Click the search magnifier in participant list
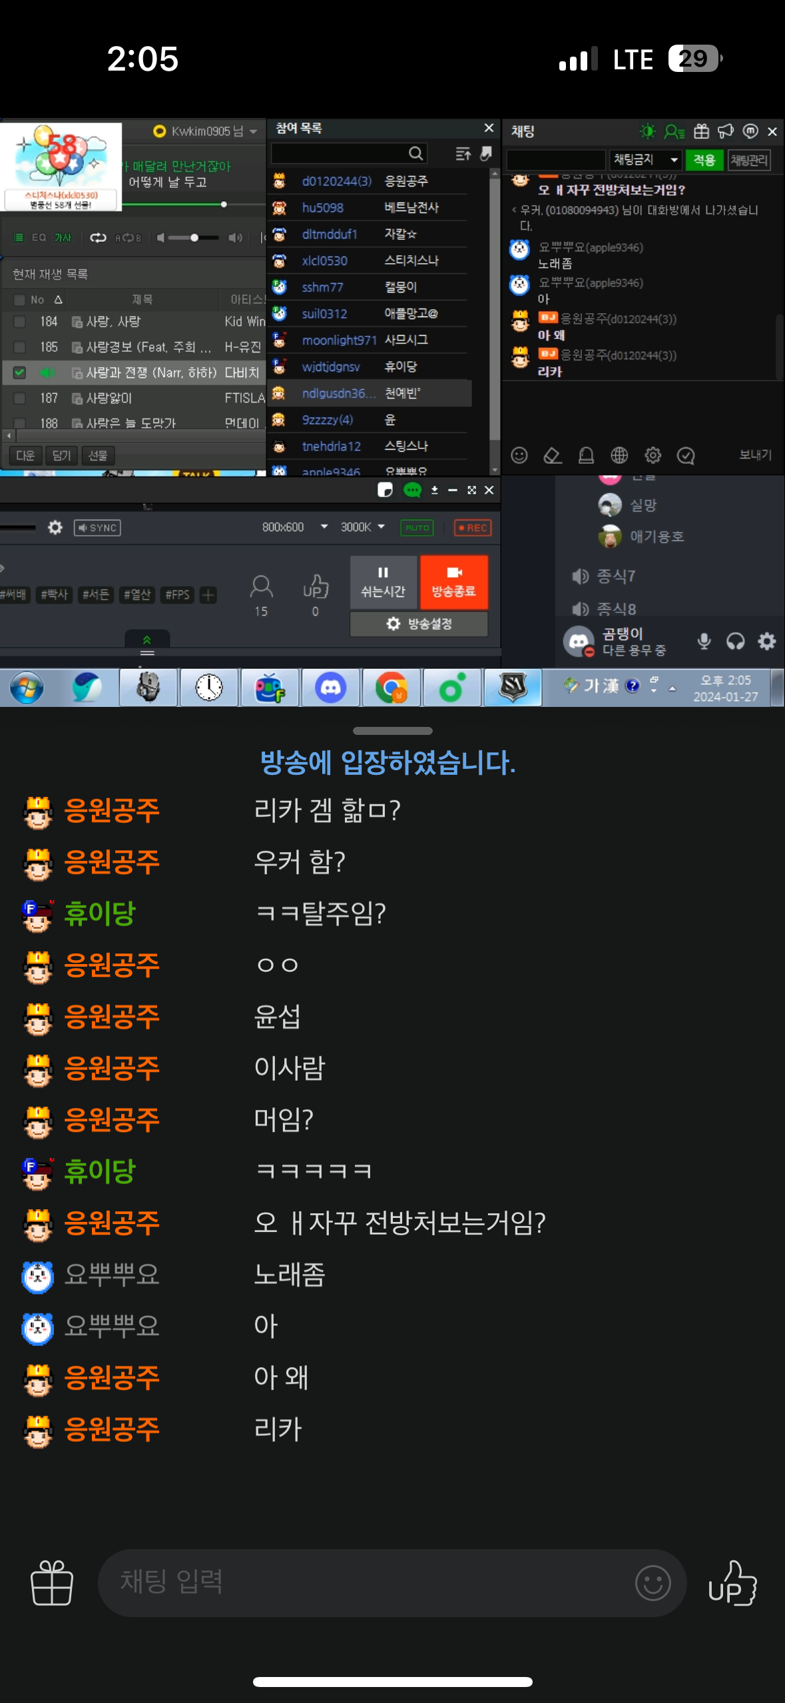 (x=415, y=154)
